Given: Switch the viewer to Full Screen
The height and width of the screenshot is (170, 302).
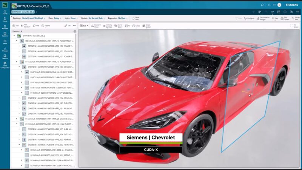Looking at the screenshot, I should click(x=294, y=26).
